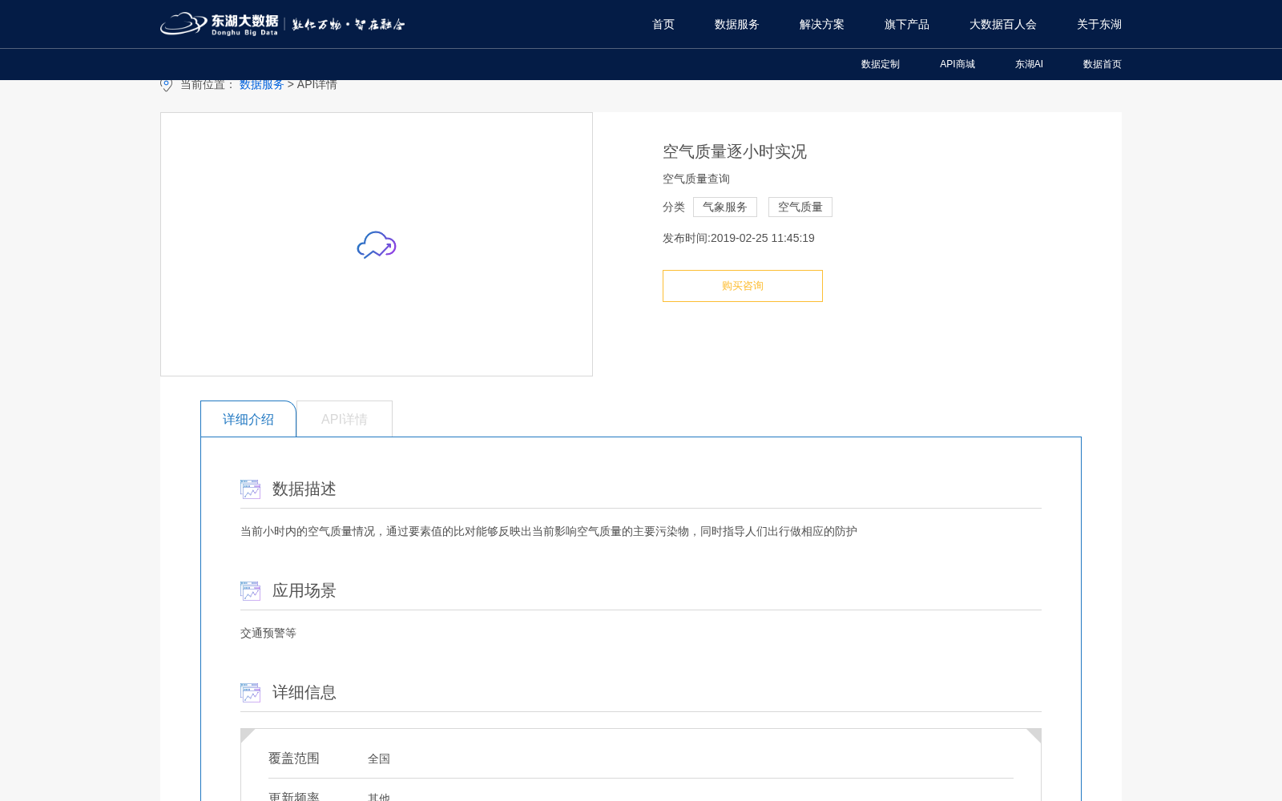Screen dimensions: 1282x801
Task: Click the text 交通预警等
Action: coord(268,633)
